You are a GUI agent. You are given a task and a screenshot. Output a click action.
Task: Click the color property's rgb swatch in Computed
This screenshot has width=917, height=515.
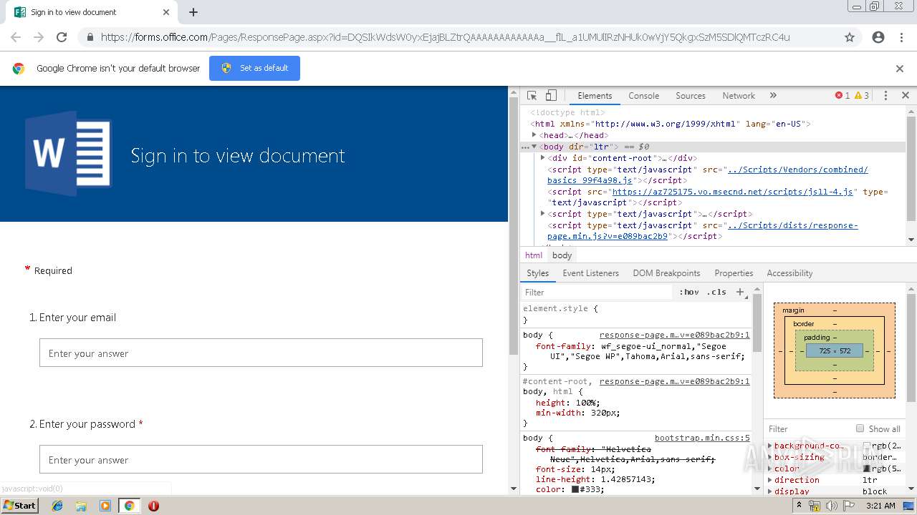(867, 469)
